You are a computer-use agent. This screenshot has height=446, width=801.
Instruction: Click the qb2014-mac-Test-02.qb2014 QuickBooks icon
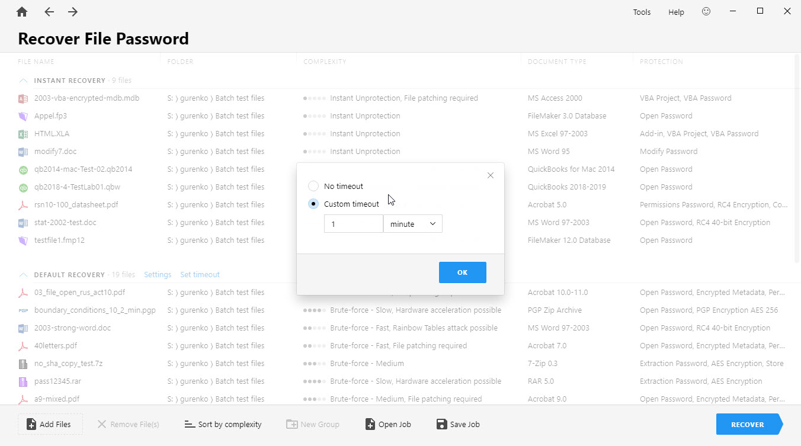tap(23, 169)
